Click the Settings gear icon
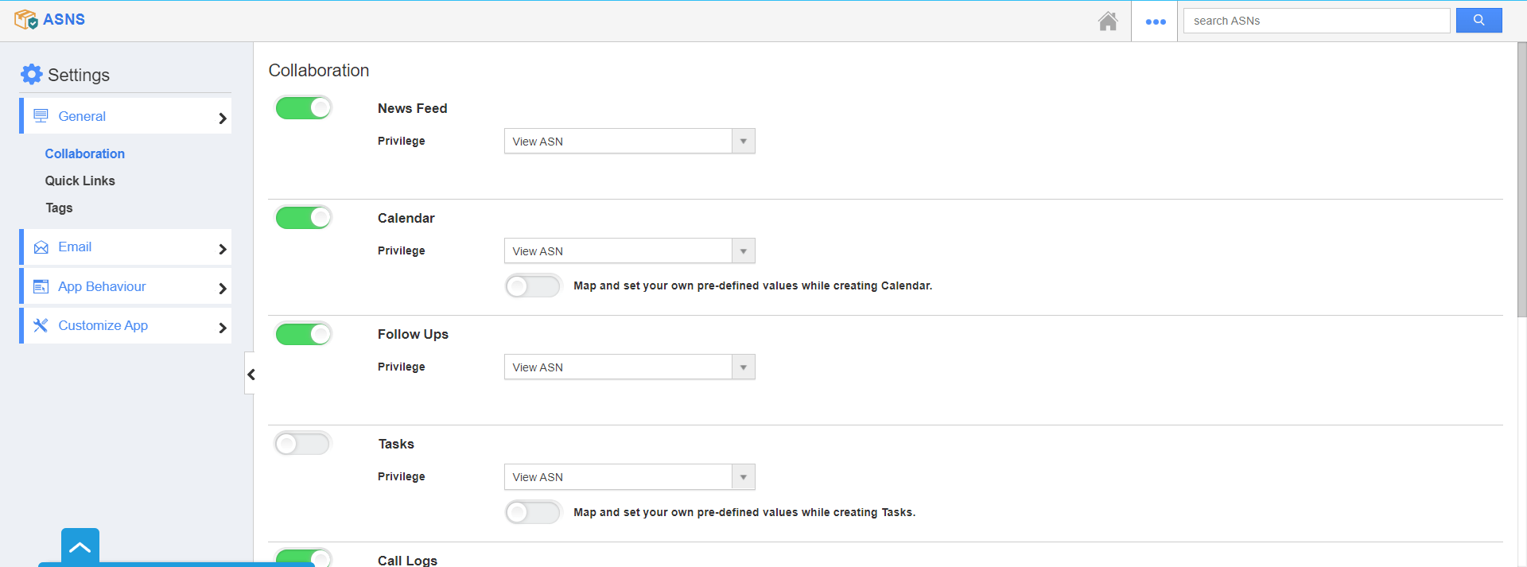The image size is (1527, 567). 31,75
